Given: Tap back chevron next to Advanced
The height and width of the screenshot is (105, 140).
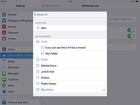Looking at the screenshot, I should pos(35,15).
